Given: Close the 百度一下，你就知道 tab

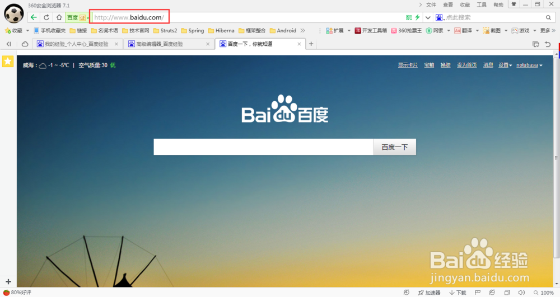Looking at the screenshot, I should [299, 44].
